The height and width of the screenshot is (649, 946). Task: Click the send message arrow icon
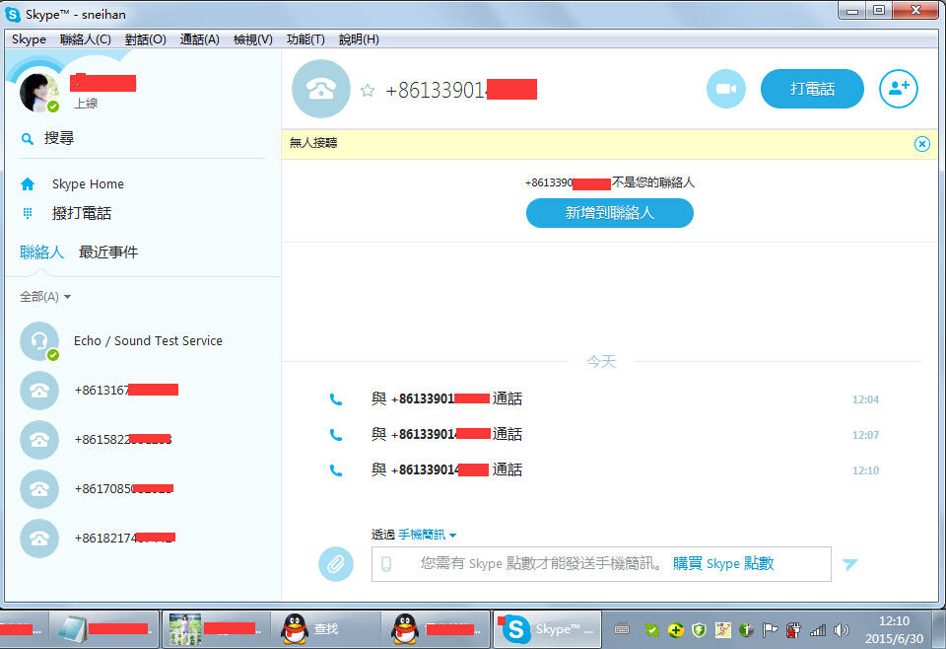[850, 564]
